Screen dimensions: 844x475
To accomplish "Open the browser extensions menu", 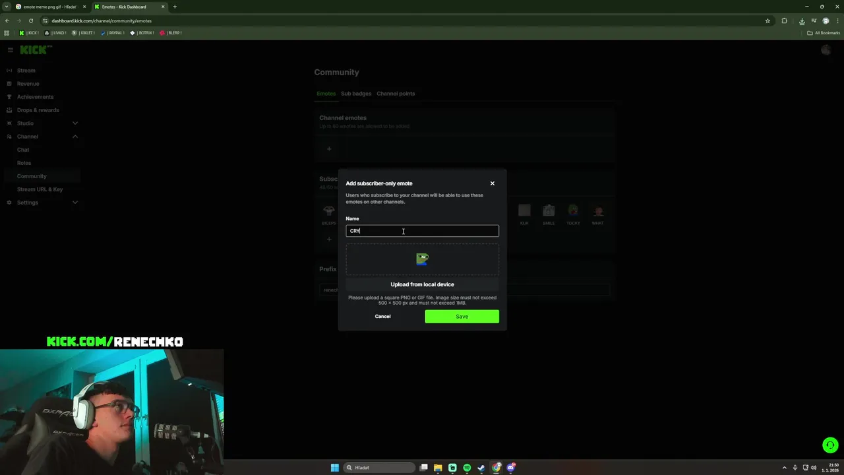I will click(x=784, y=20).
